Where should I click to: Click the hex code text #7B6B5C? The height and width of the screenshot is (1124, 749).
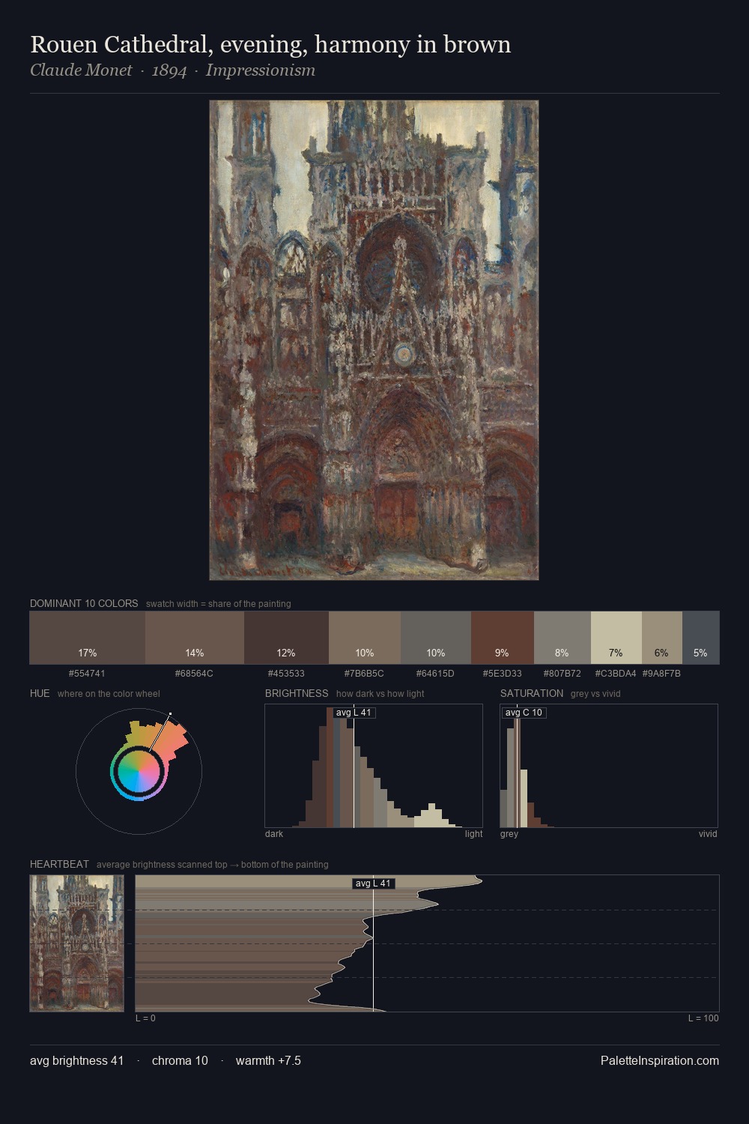tap(365, 674)
